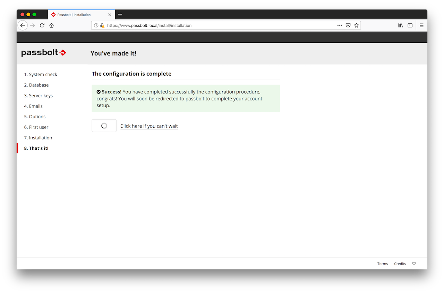
Task: Select step 2. Database
Action: pyautogui.click(x=36, y=85)
